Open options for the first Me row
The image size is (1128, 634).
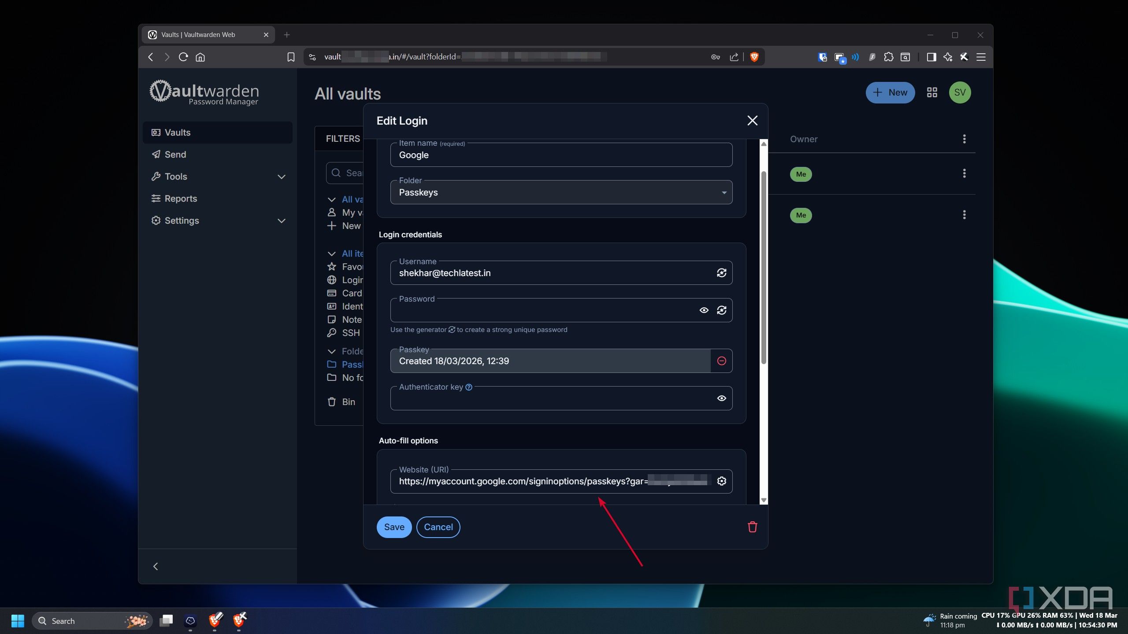pos(964,173)
